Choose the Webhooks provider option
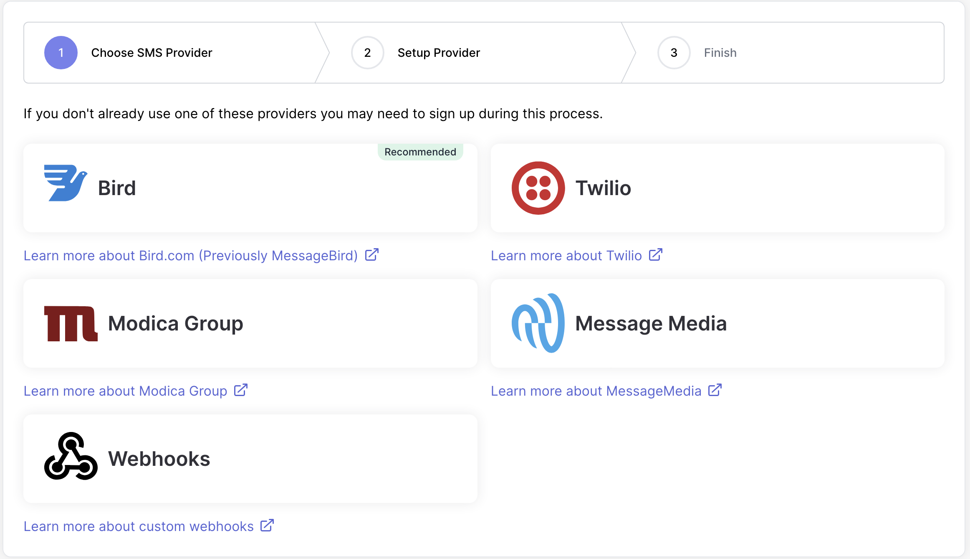 coord(250,459)
